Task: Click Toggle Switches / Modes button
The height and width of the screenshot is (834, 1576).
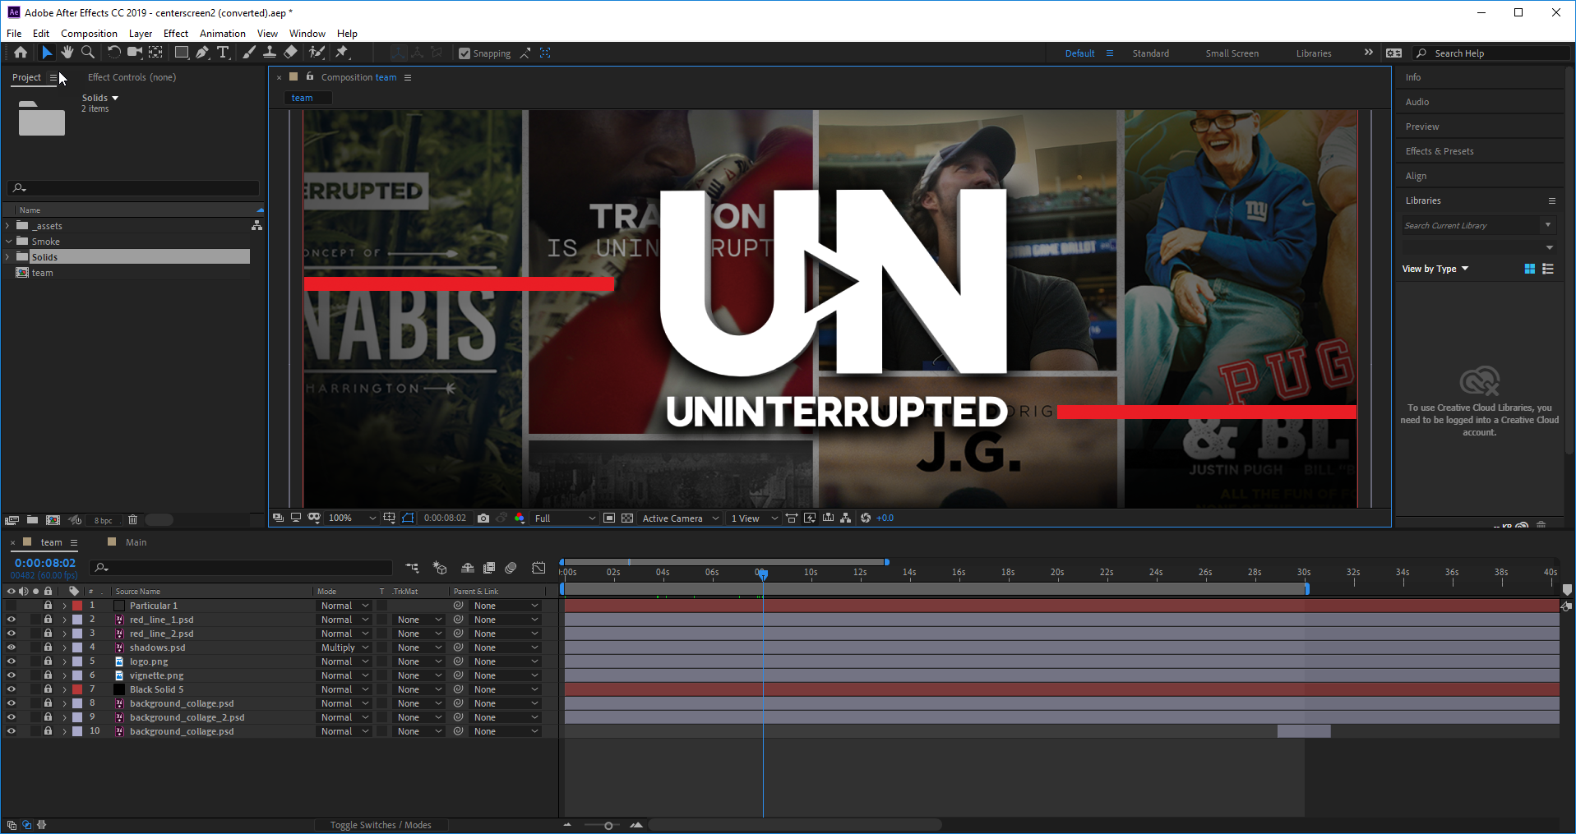Action: tap(381, 824)
